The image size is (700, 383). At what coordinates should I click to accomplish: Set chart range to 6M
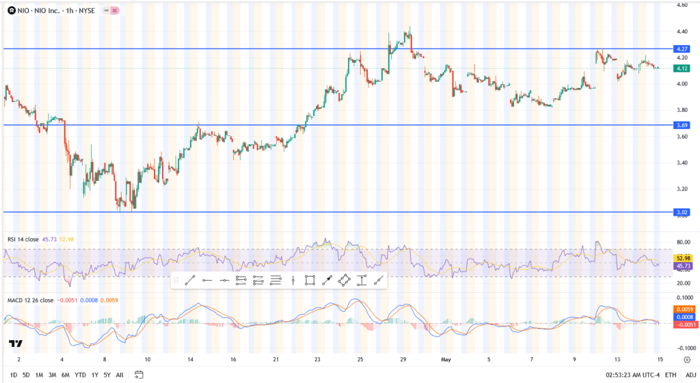[x=65, y=375]
